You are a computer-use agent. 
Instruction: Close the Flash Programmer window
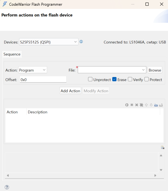click(x=162, y=4)
